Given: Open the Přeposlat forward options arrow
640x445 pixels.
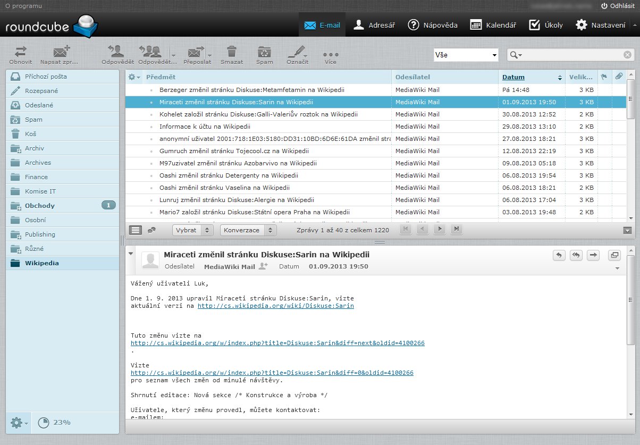Looking at the screenshot, I should click(209, 54).
